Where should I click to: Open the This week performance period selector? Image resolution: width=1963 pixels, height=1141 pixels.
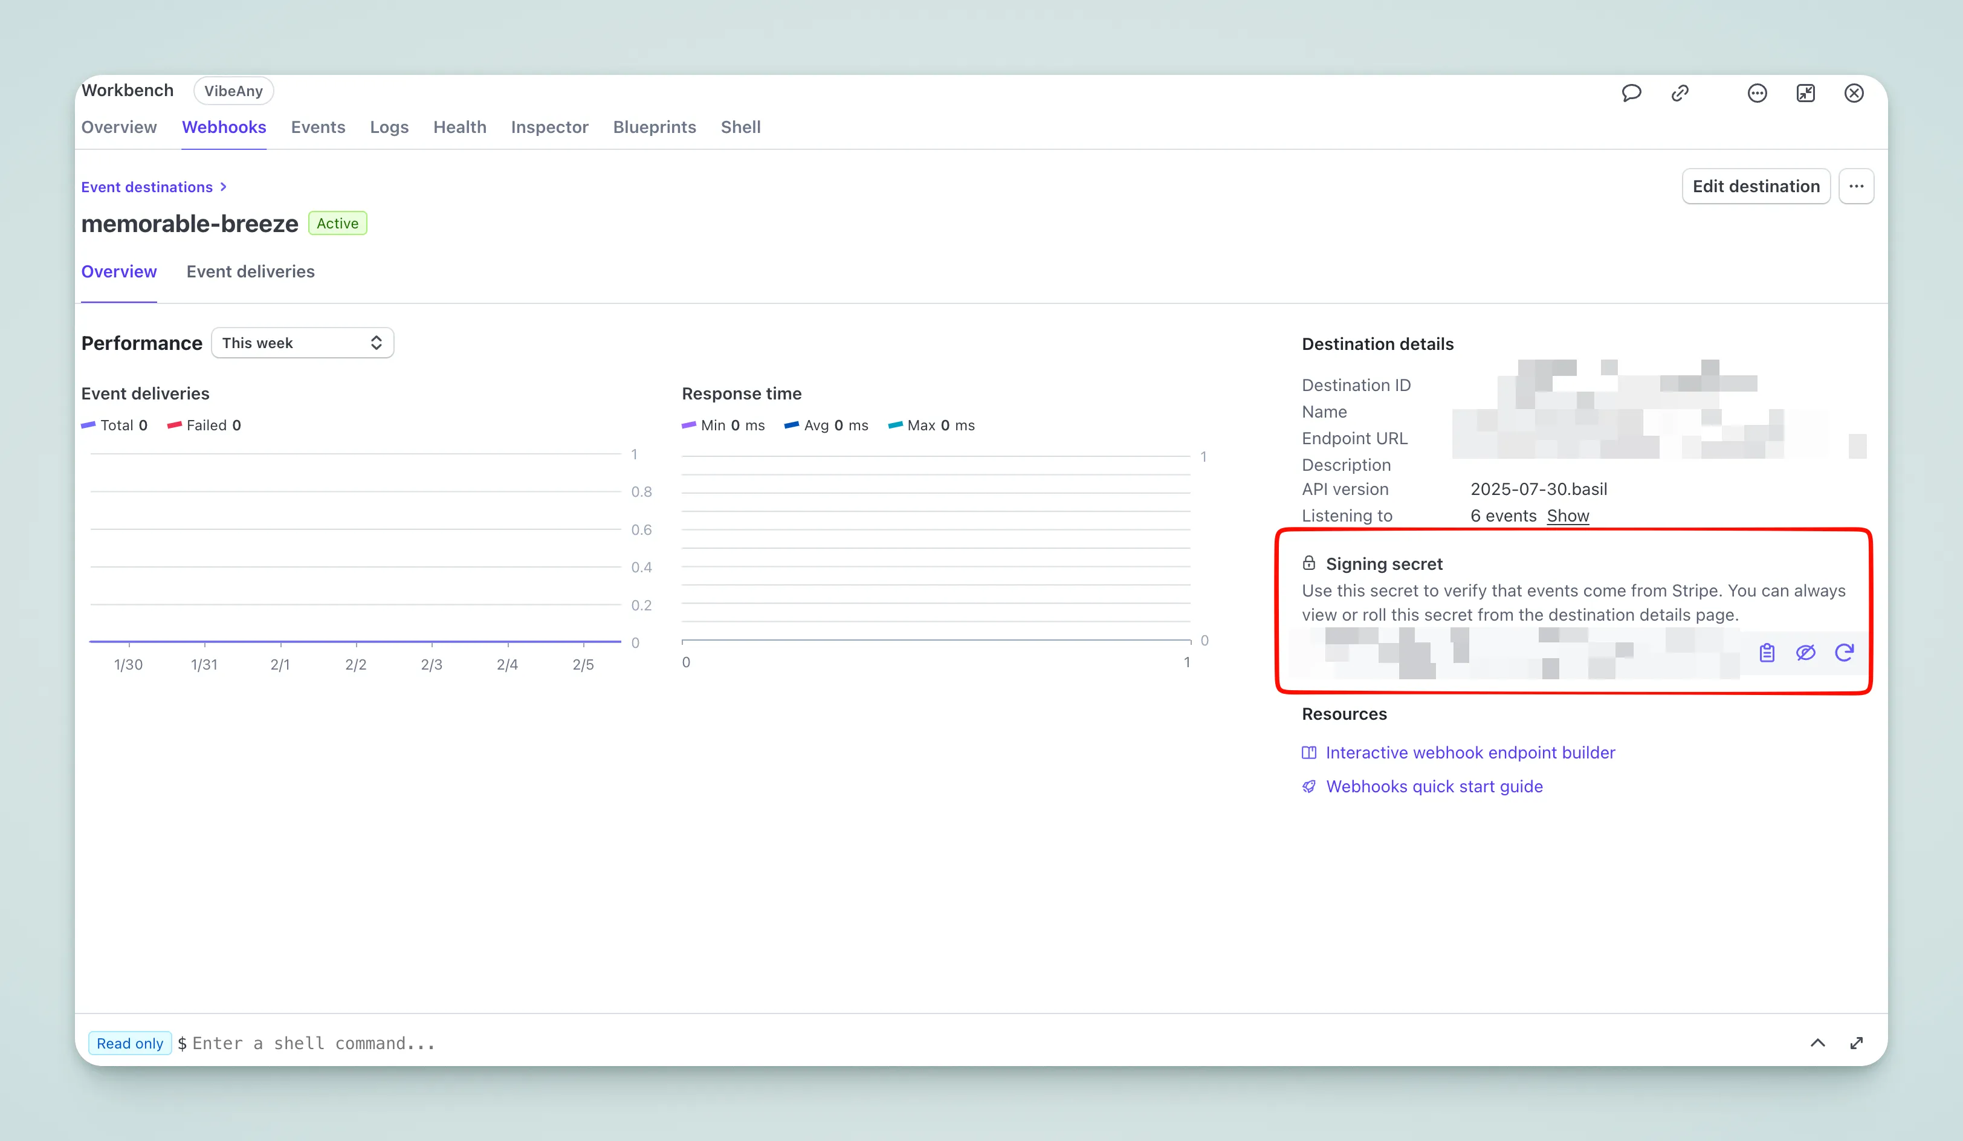[x=302, y=343]
